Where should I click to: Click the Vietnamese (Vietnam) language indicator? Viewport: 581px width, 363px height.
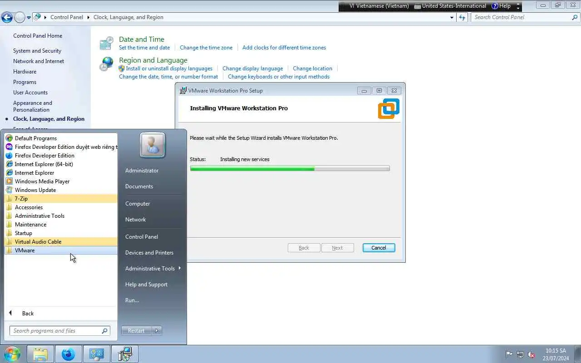click(379, 6)
